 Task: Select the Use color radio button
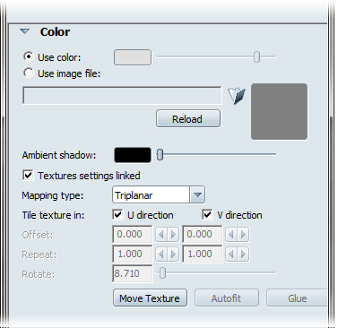(x=29, y=56)
